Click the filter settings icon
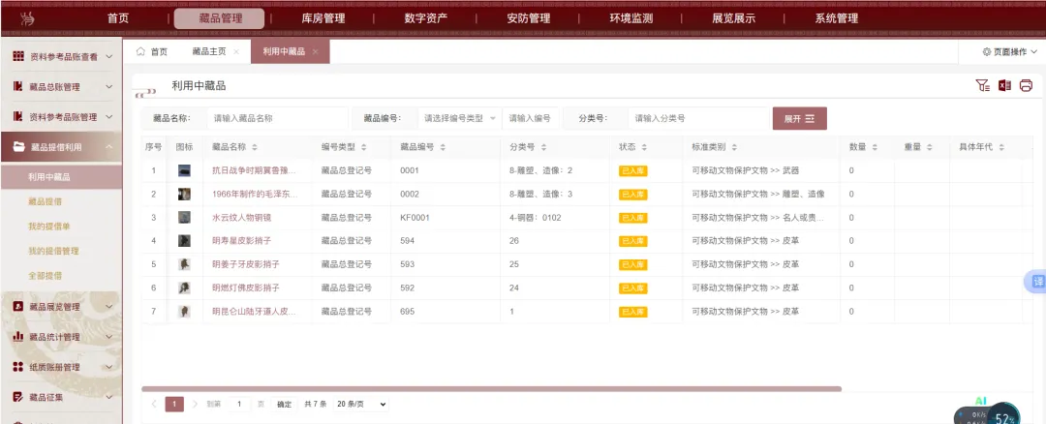Viewport: 1046px width, 424px height. (x=982, y=86)
